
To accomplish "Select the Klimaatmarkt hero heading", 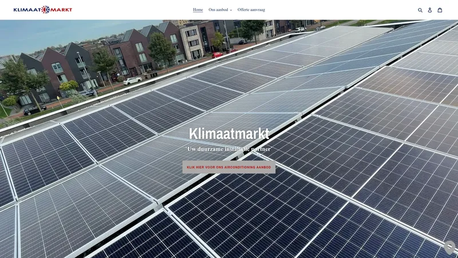I will tap(229, 134).
